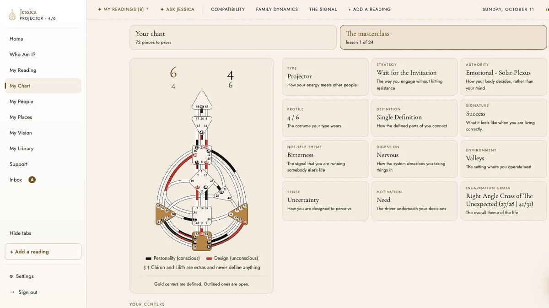This screenshot has width=549, height=308.
Task: Open the Environment: Valleys card
Action: pos(504,159)
